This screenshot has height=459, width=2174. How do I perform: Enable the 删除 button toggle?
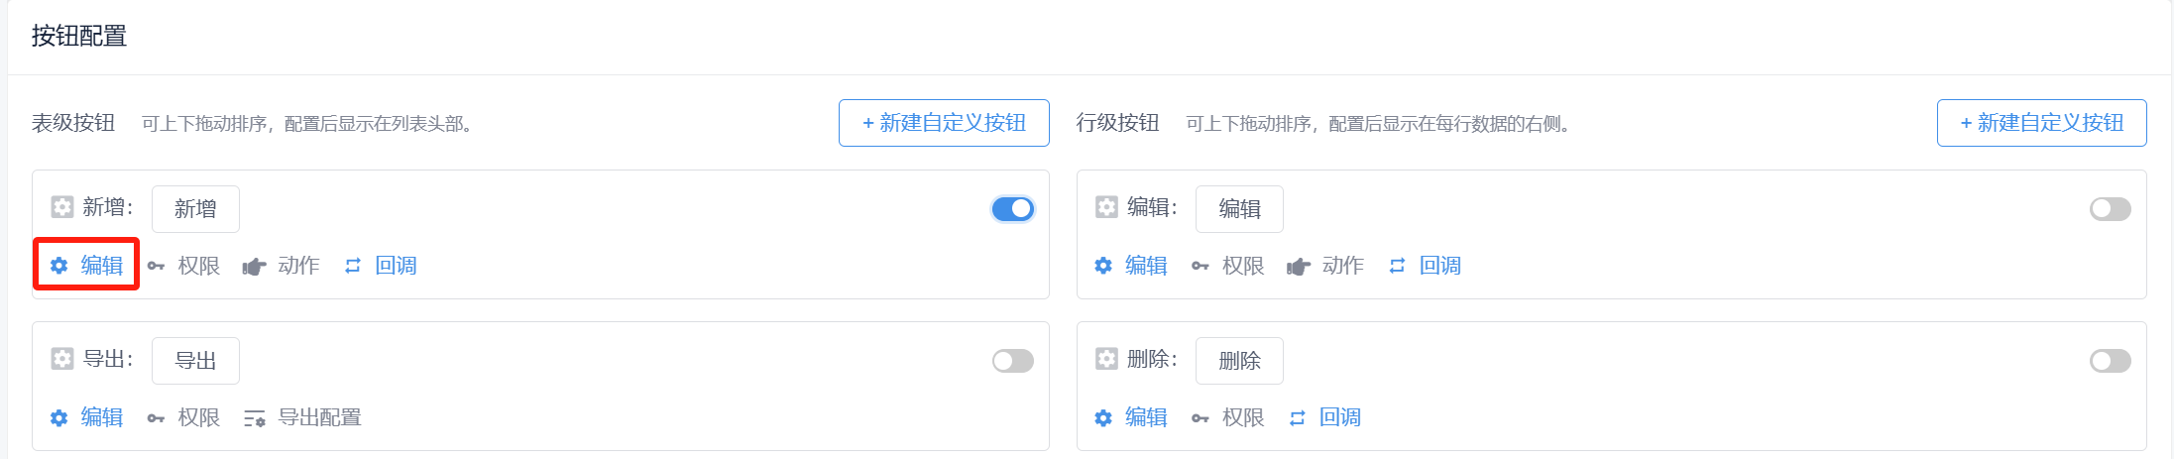[2110, 361]
